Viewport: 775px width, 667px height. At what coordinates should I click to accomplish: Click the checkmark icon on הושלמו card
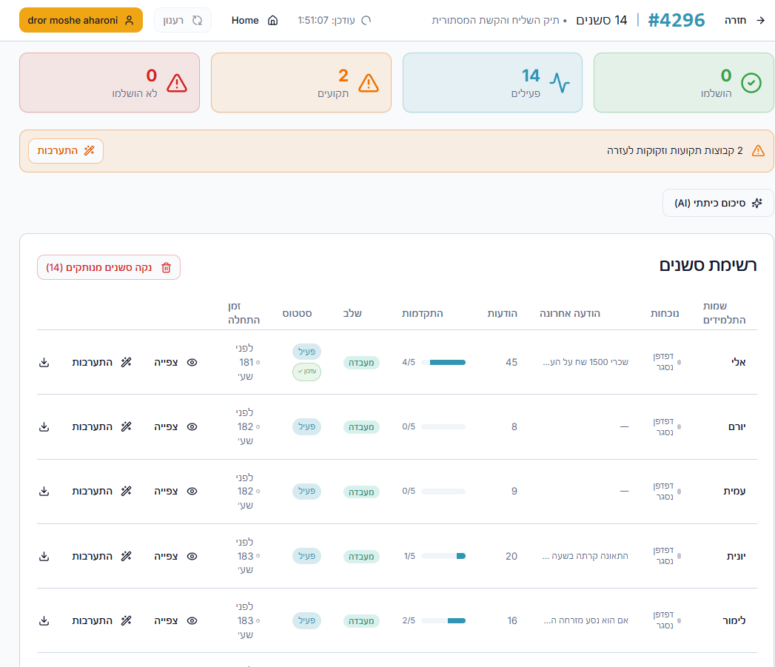pyautogui.click(x=751, y=83)
